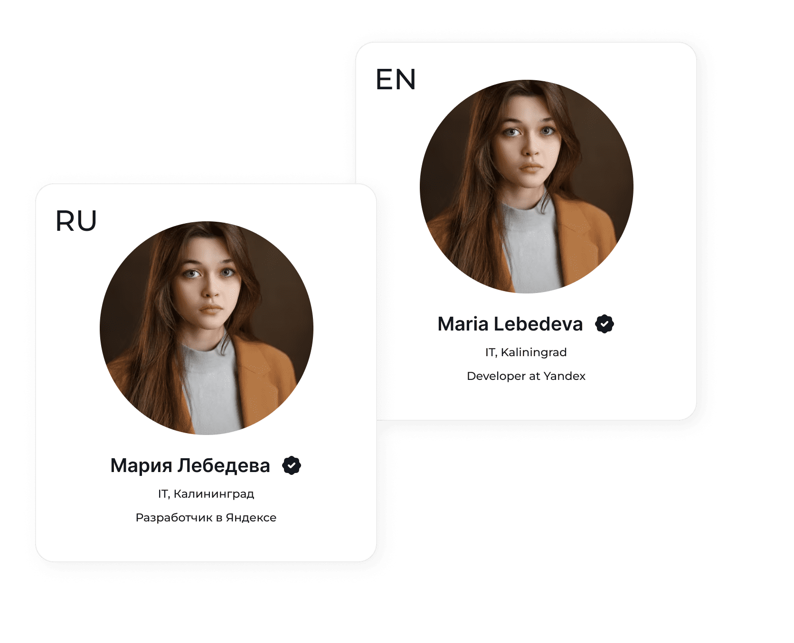Click the Разработчик в Яндексе text
Screen dimensions: 794x643
point(206,518)
